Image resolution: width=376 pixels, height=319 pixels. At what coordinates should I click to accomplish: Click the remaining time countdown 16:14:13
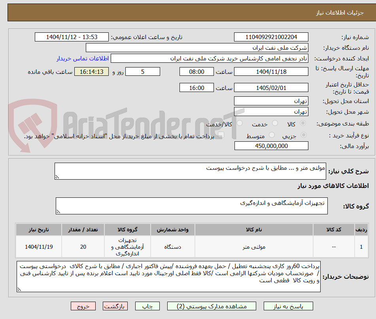tap(91, 71)
